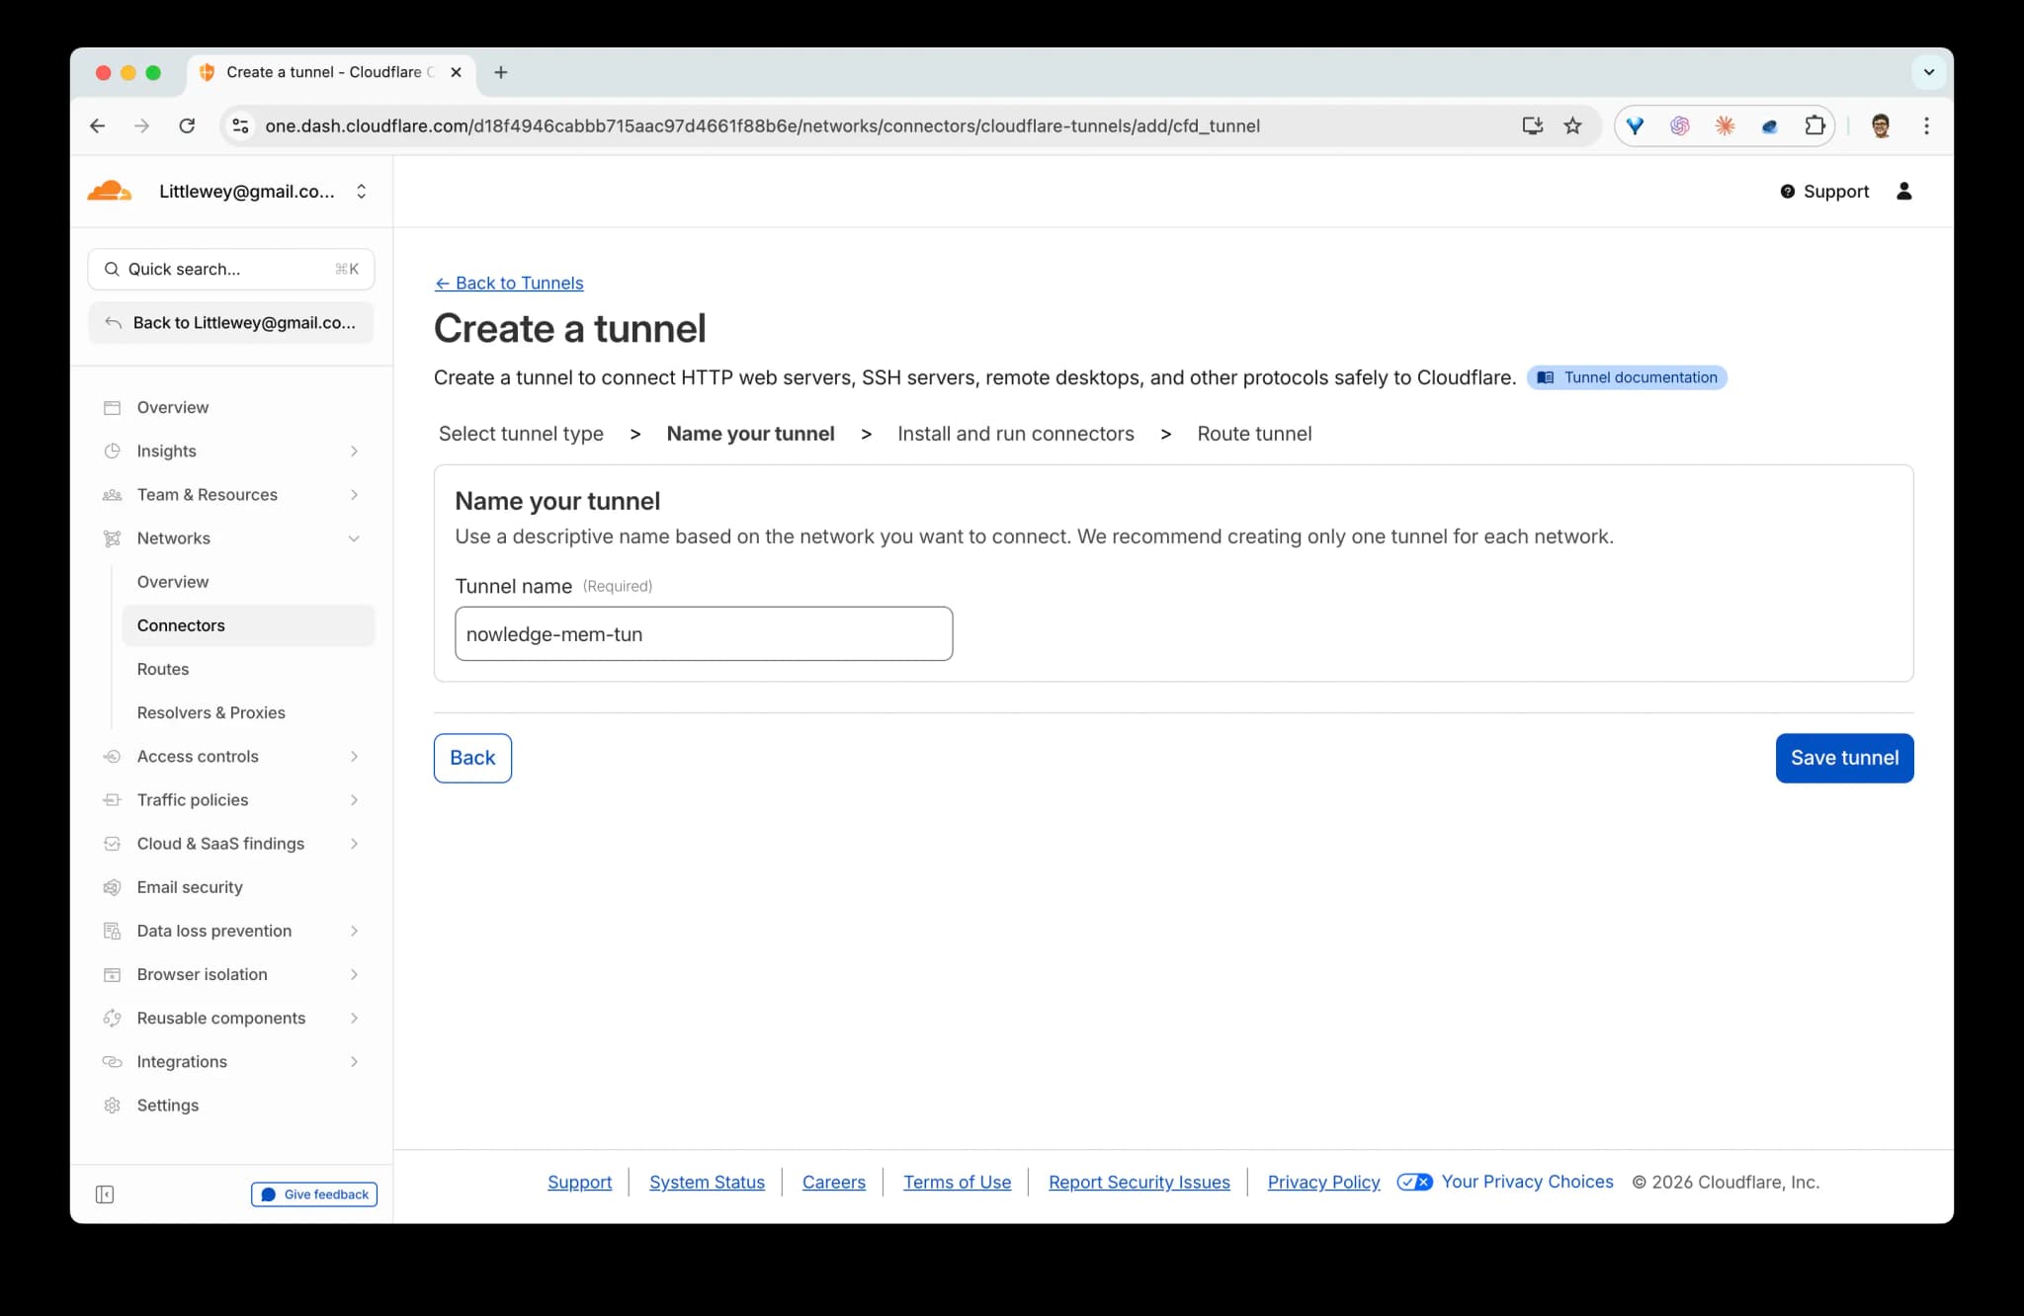The image size is (2024, 1316).
Task: Open the Email security sidebar item
Action: tap(190, 887)
